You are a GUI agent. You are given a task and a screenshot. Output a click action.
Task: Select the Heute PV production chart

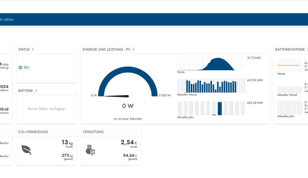coord(206,64)
